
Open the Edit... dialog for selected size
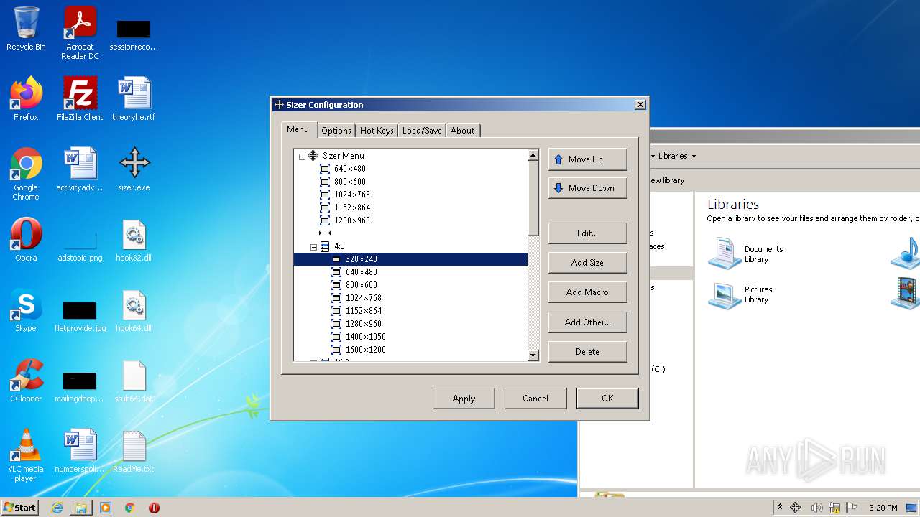tap(587, 233)
